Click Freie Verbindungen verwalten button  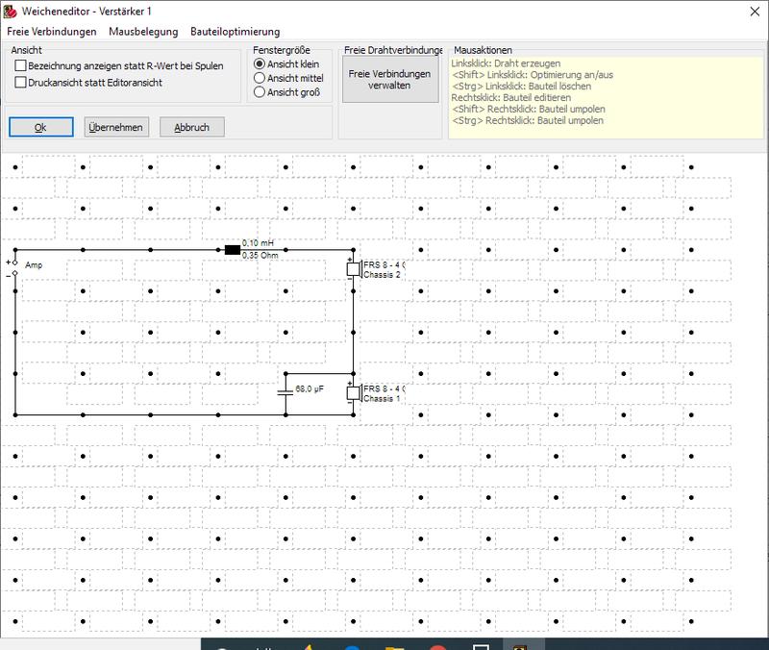[x=389, y=79]
